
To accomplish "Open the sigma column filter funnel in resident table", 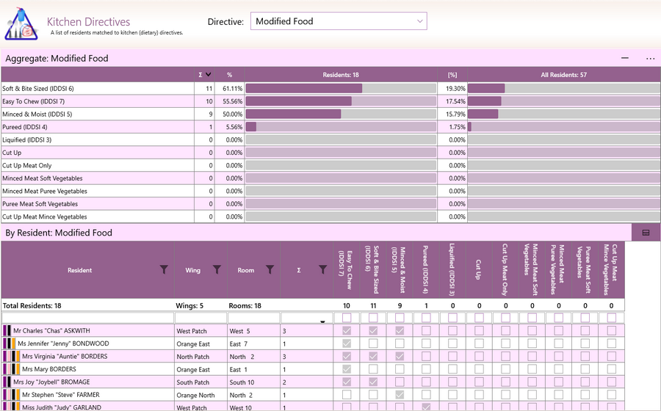I will pyautogui.click(x=322, y=269).
